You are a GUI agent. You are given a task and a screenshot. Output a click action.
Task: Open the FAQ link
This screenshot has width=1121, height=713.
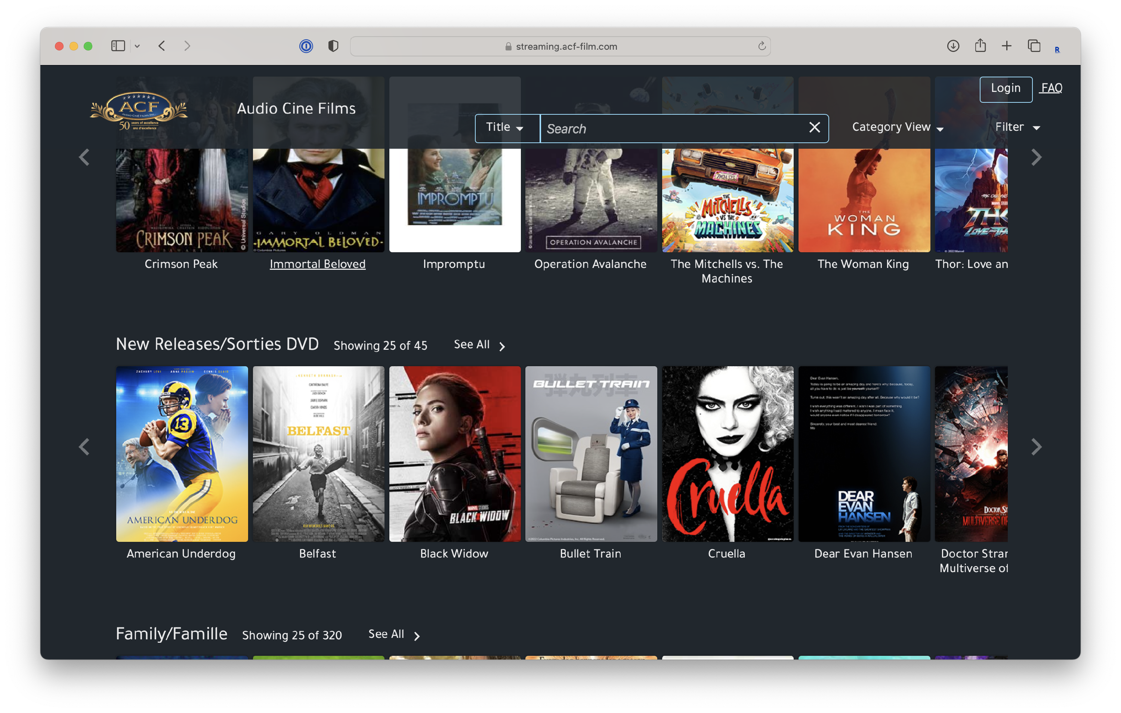(x=1051, y=89)
